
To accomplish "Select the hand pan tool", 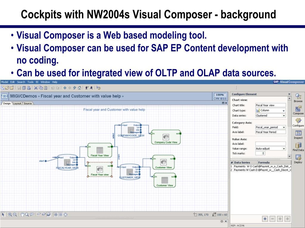I will click(22, 214).
